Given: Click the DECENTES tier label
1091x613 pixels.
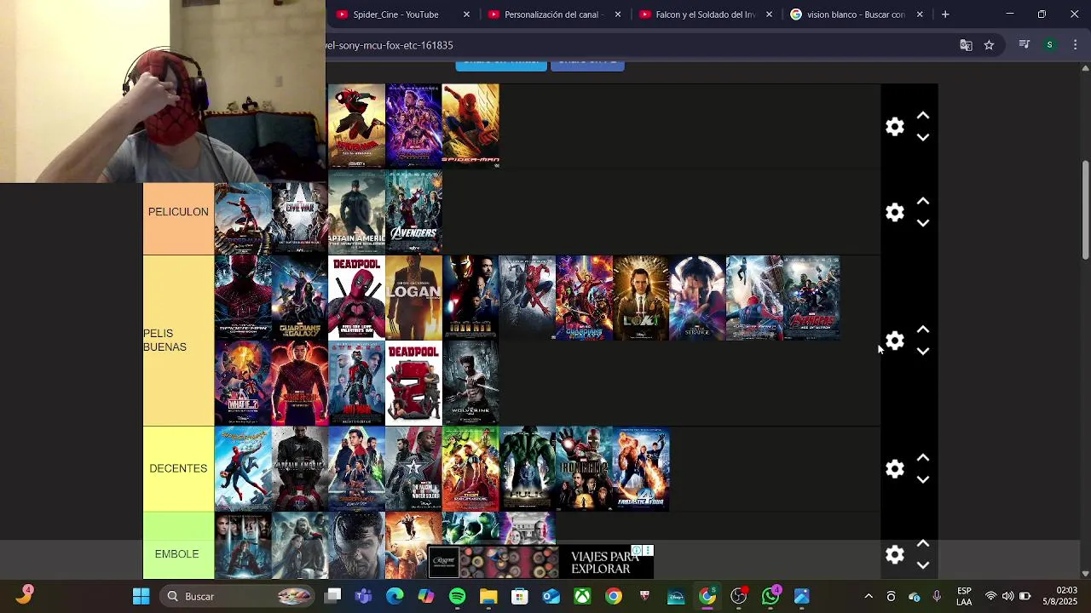Looking at the screenshot, I should click(178, 468).
